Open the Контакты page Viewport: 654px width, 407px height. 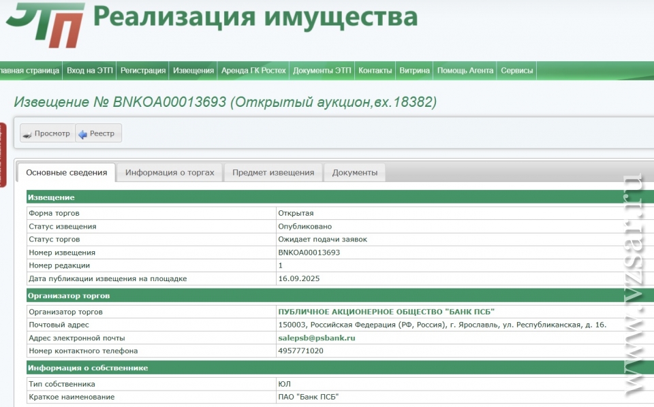click(x=375, y=71)
